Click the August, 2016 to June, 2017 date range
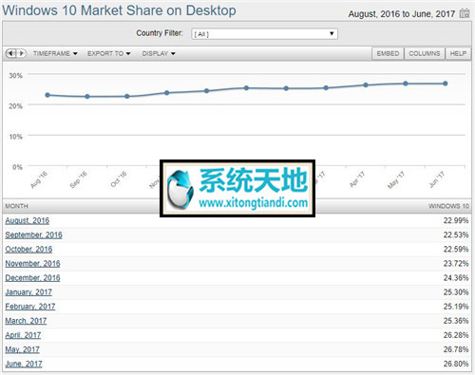The width and height of the screenshot is (475, 375). pos(402,14)
